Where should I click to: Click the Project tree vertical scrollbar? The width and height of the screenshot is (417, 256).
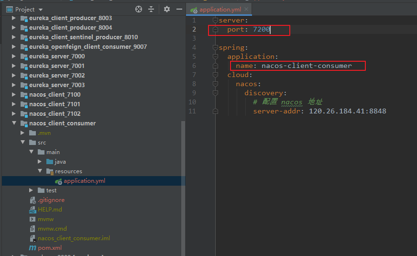tap(183, 188)
